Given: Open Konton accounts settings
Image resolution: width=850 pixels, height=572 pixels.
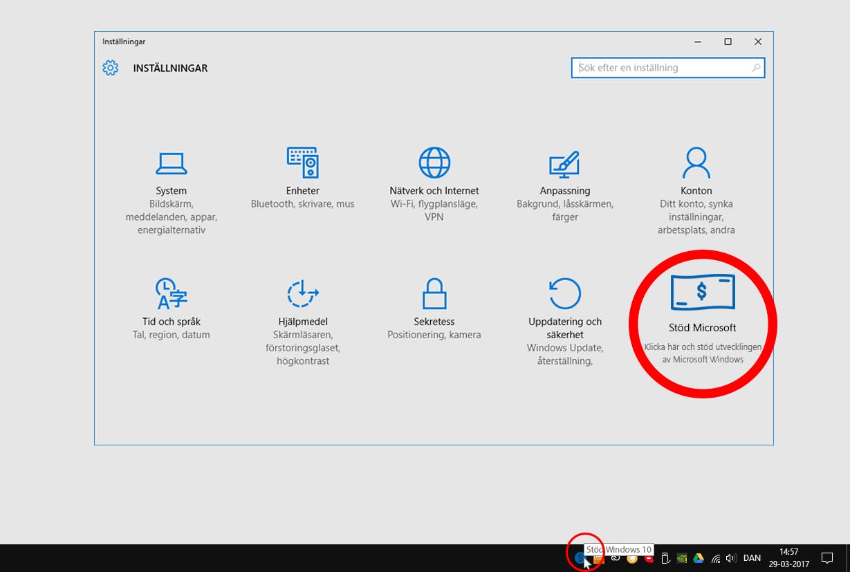Looking at the screenshot, I should 696,192.
